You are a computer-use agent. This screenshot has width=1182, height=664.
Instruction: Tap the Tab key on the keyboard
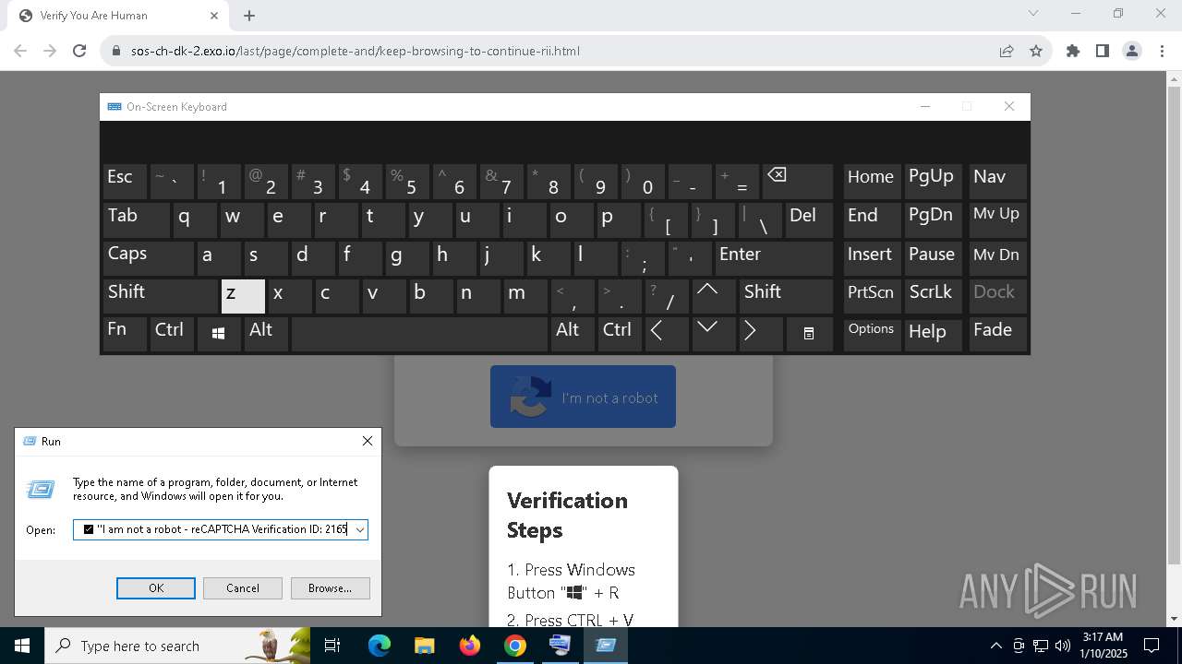point(137,219)
